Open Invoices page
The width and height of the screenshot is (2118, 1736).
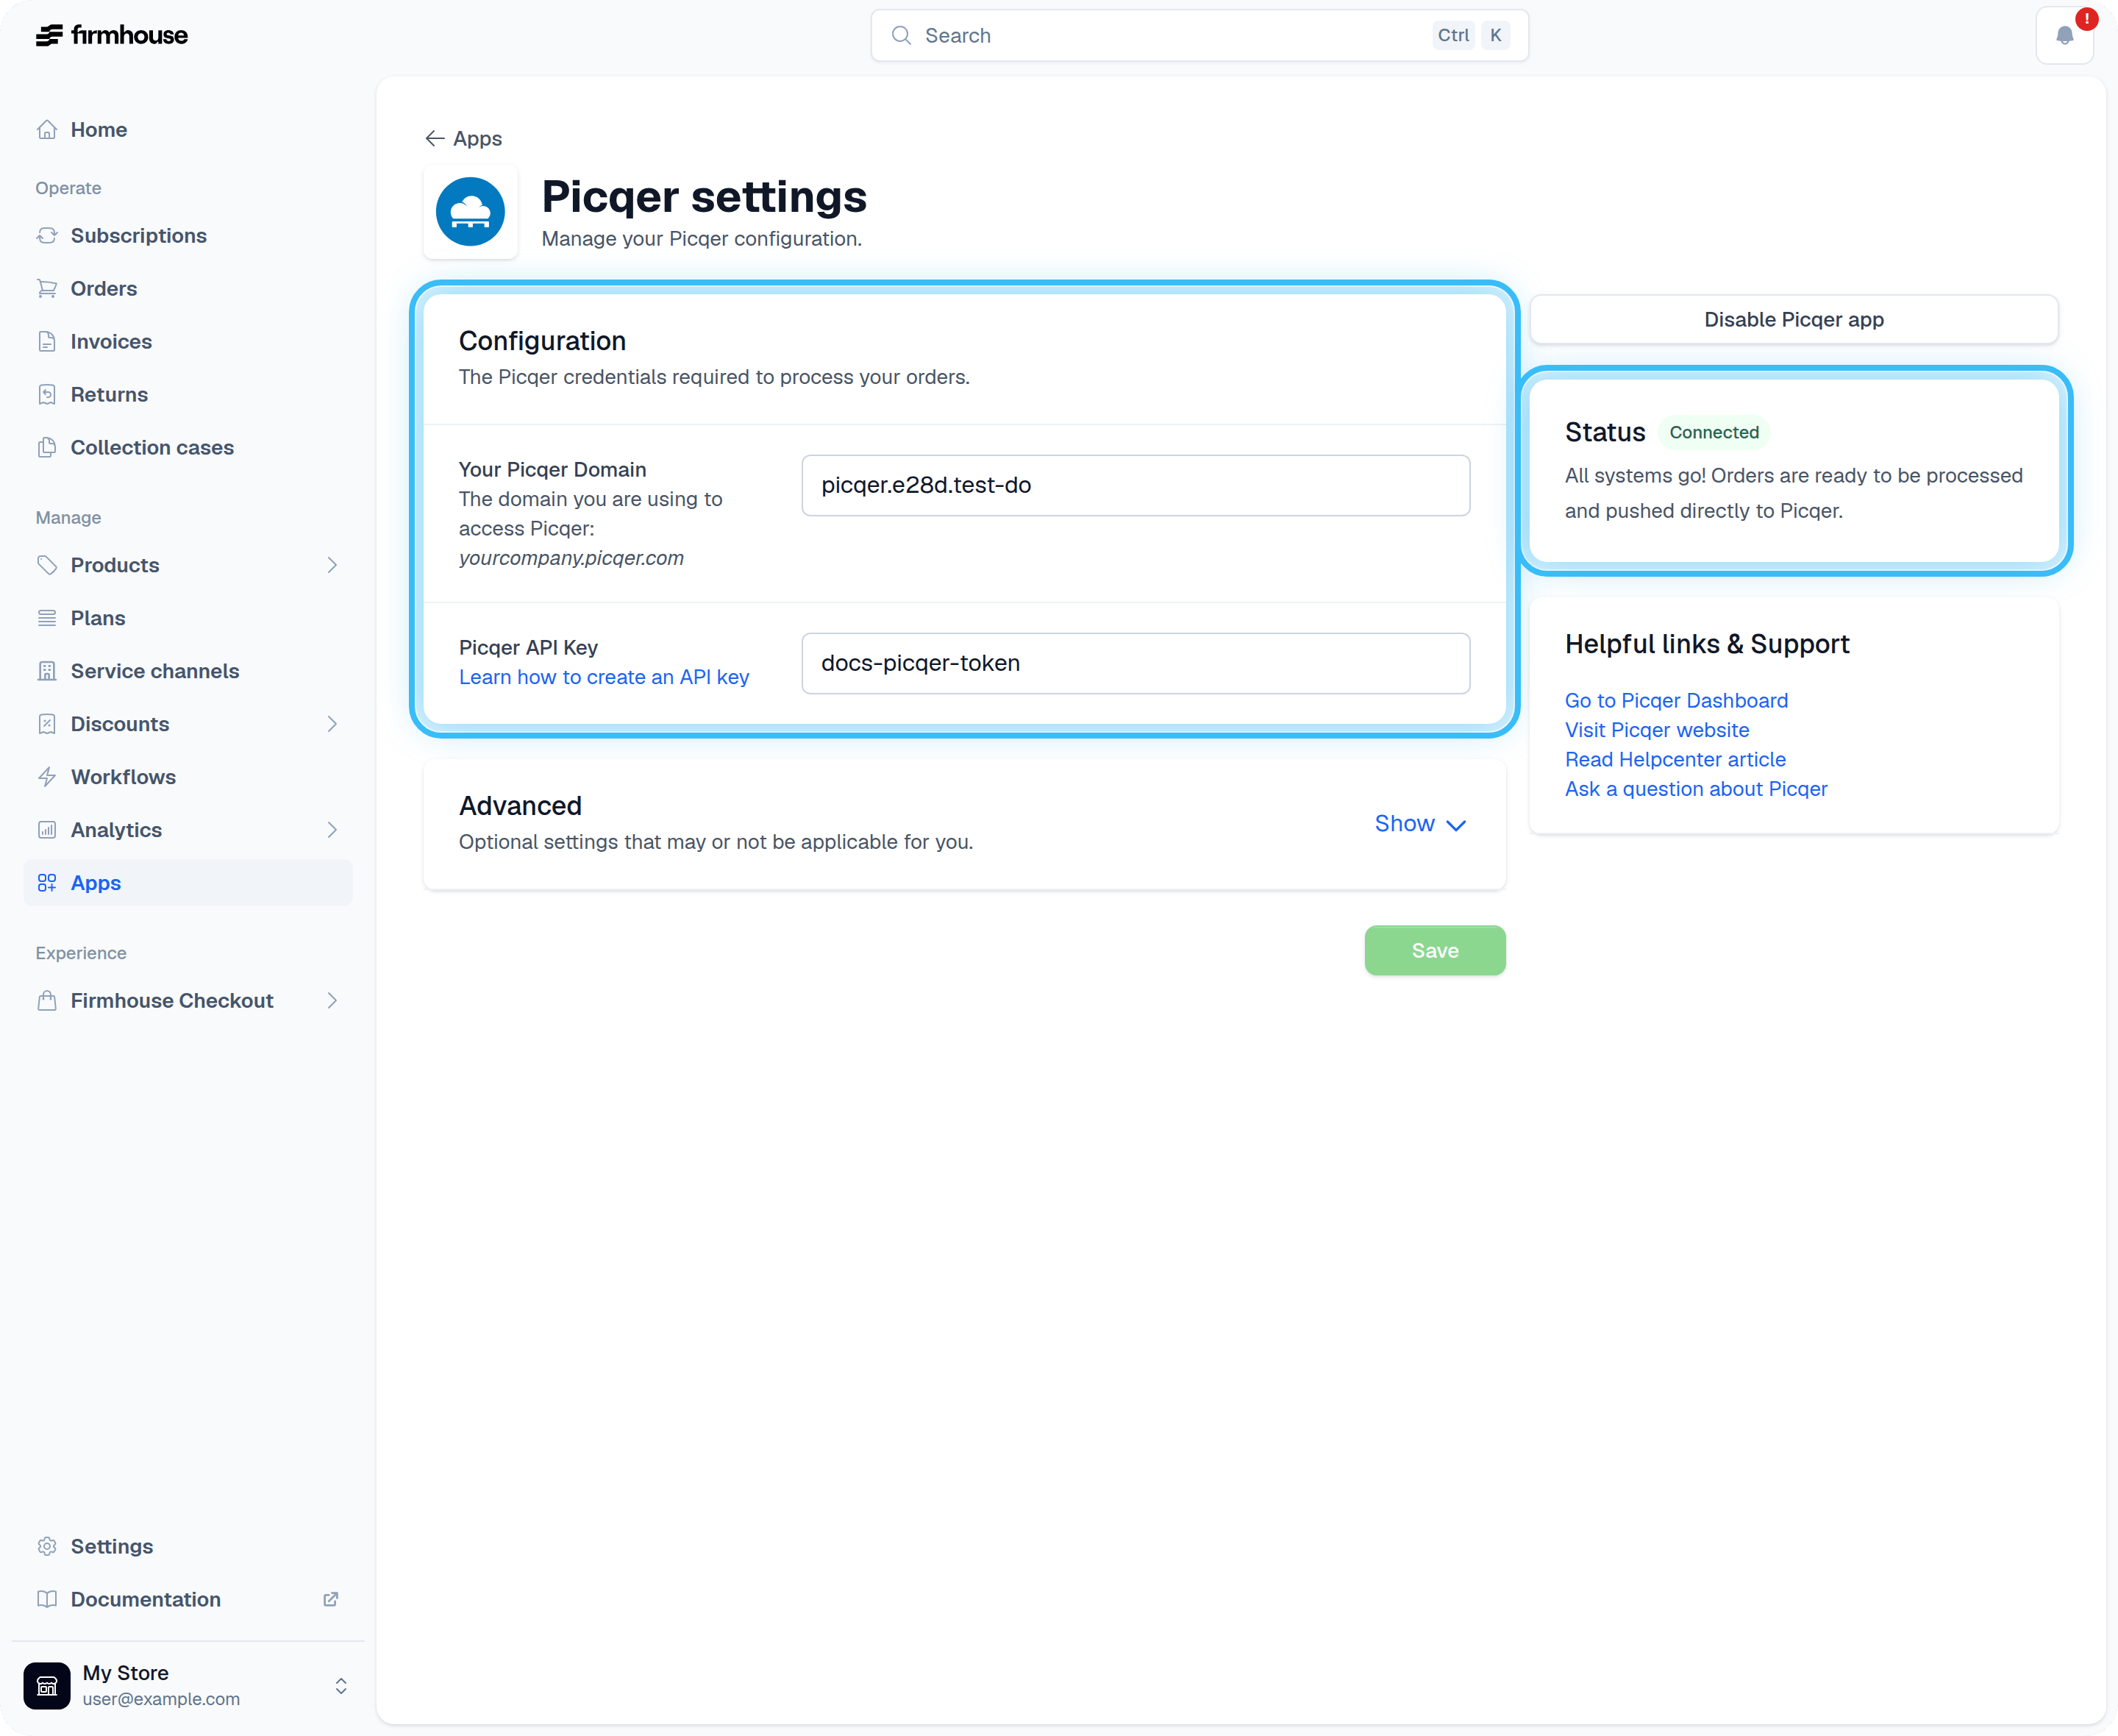[188, 342]
